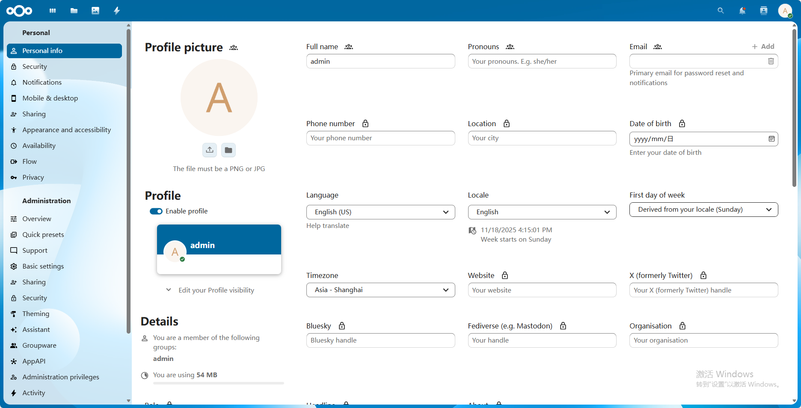Change Bluesky privacy lock
801x408 pixels.
342,326
